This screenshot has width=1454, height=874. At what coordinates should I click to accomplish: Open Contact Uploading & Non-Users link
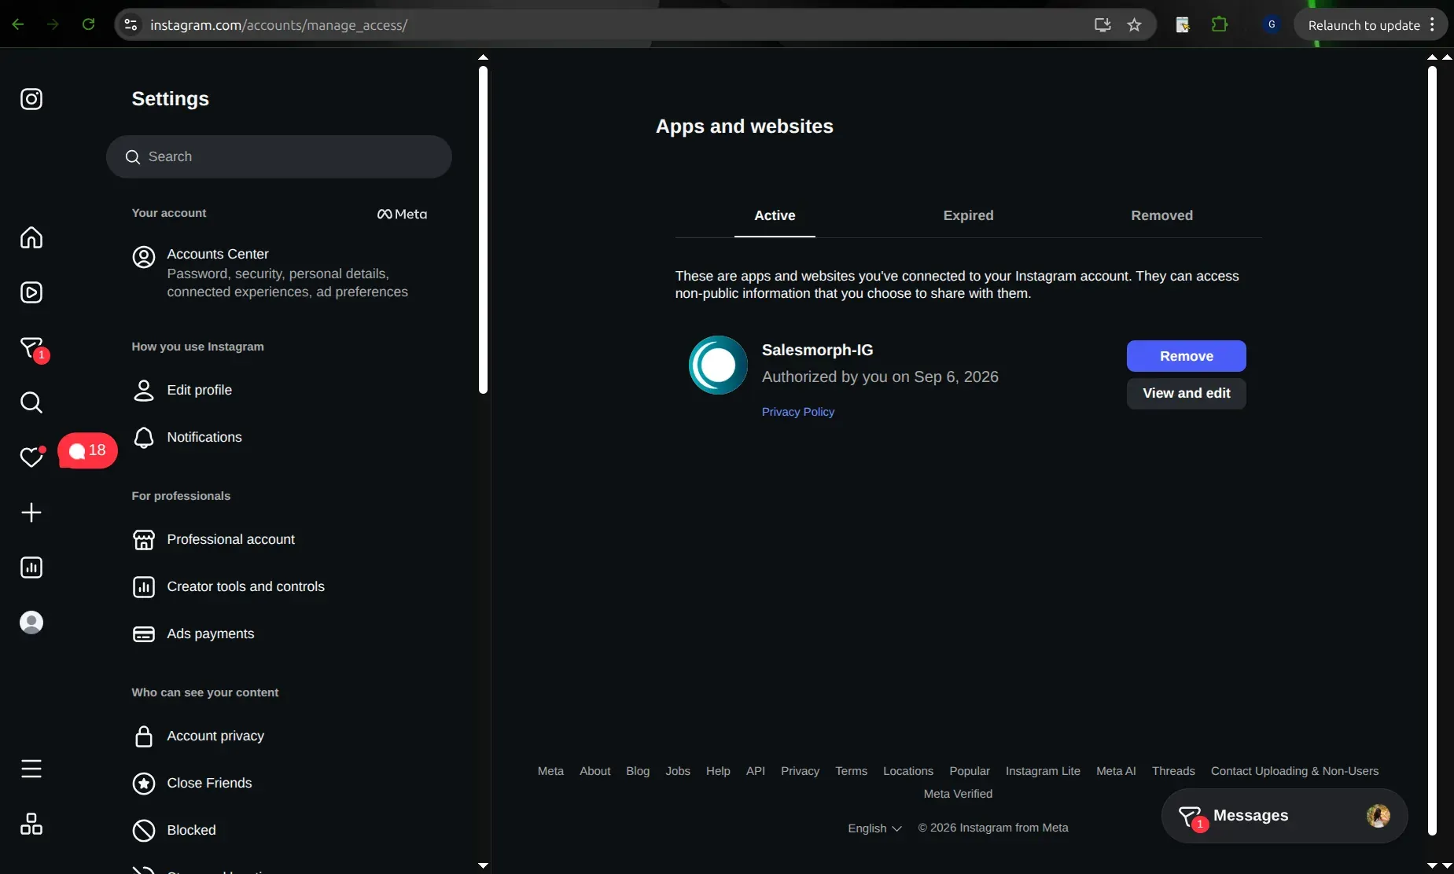[1294, 771]
